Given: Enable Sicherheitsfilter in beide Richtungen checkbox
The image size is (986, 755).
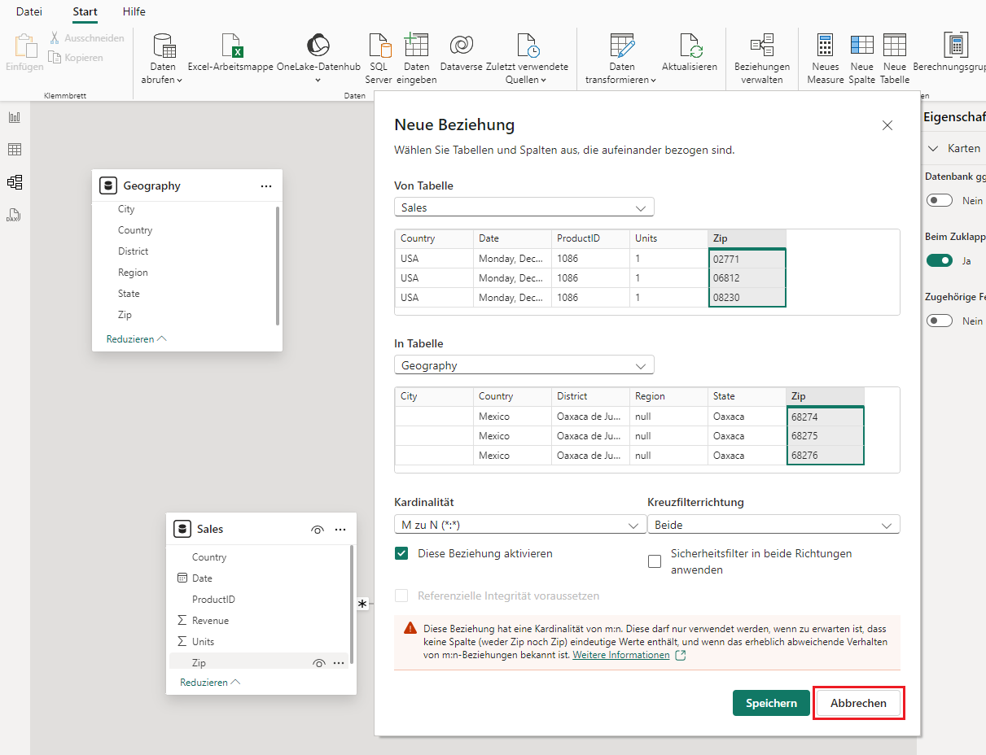Looking at the screenshot, I should click(x=655, y=561).
